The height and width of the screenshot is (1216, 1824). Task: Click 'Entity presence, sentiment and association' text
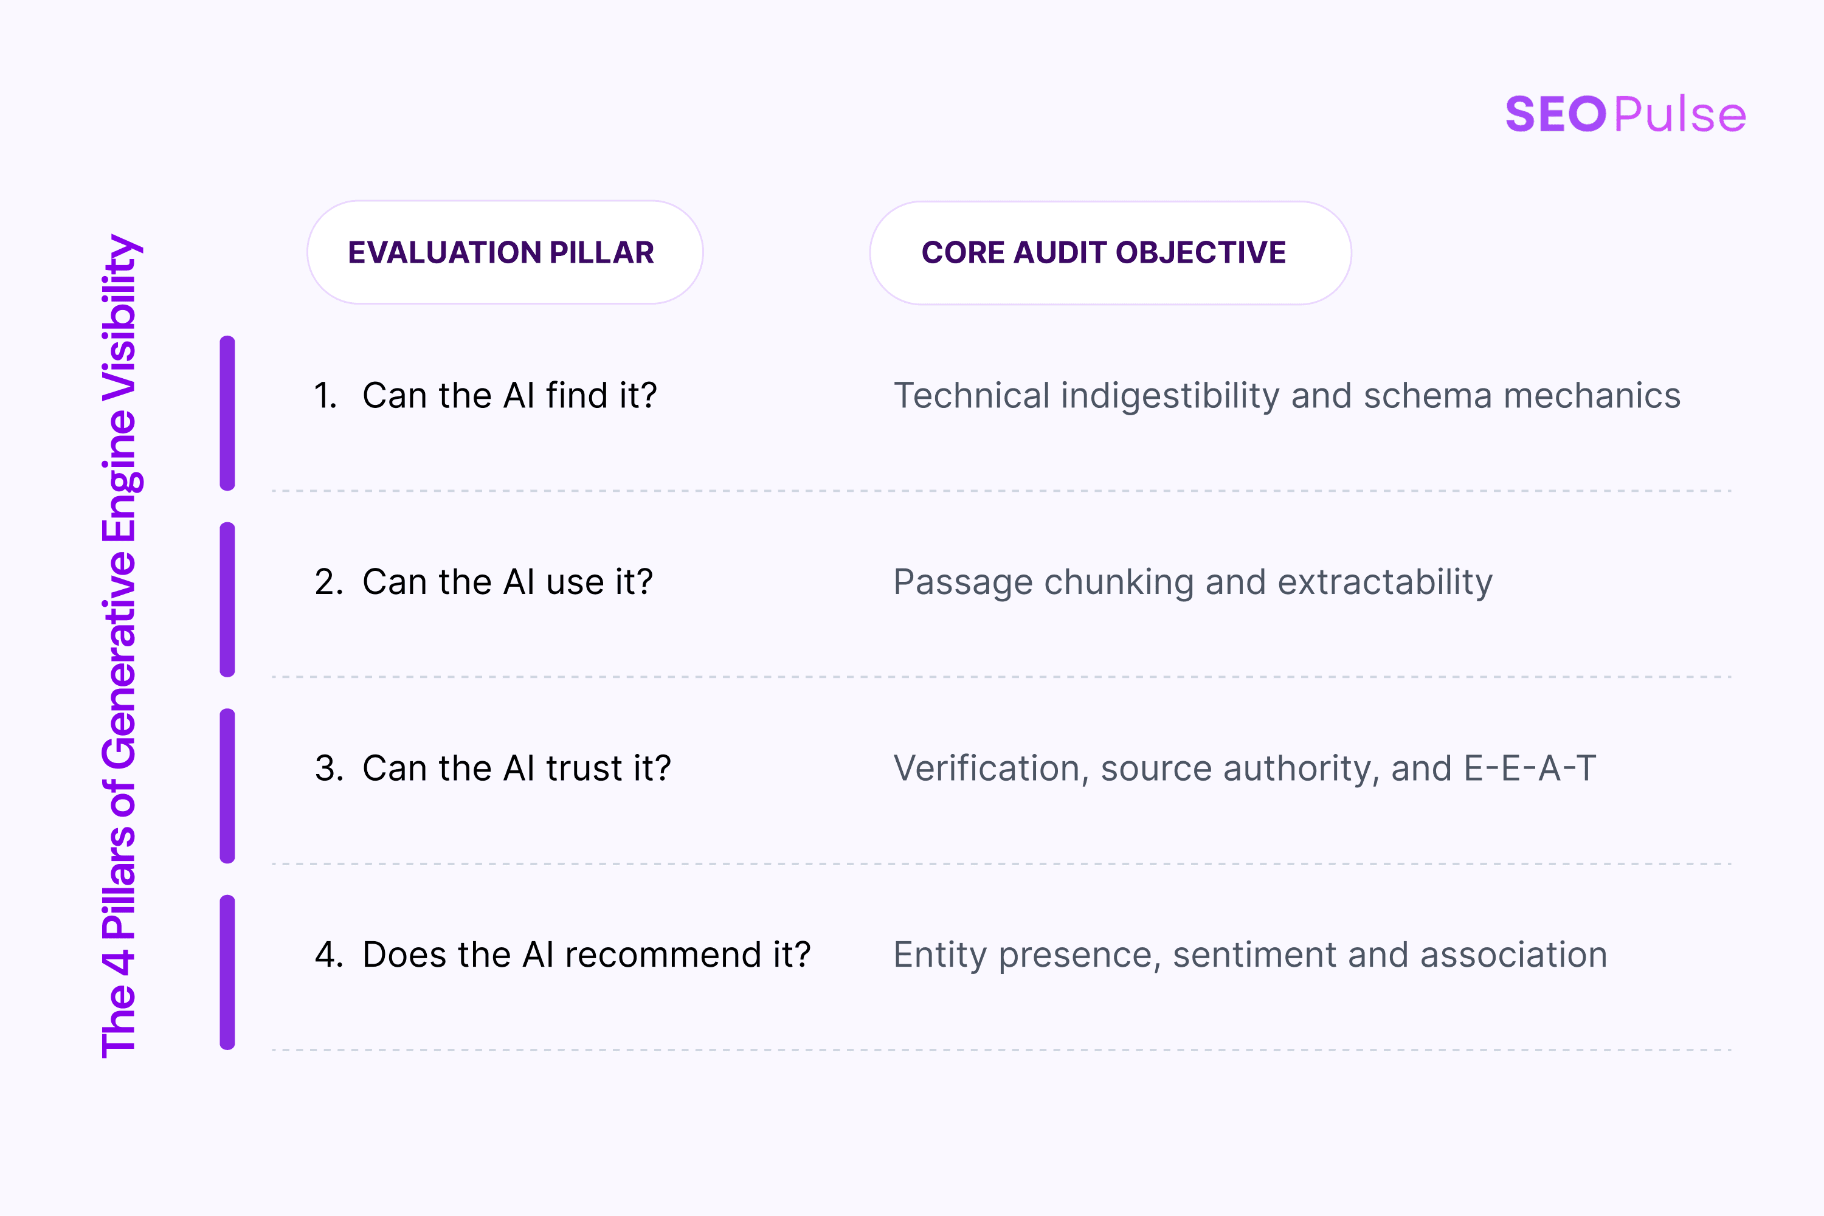[x=1250, y=955]
